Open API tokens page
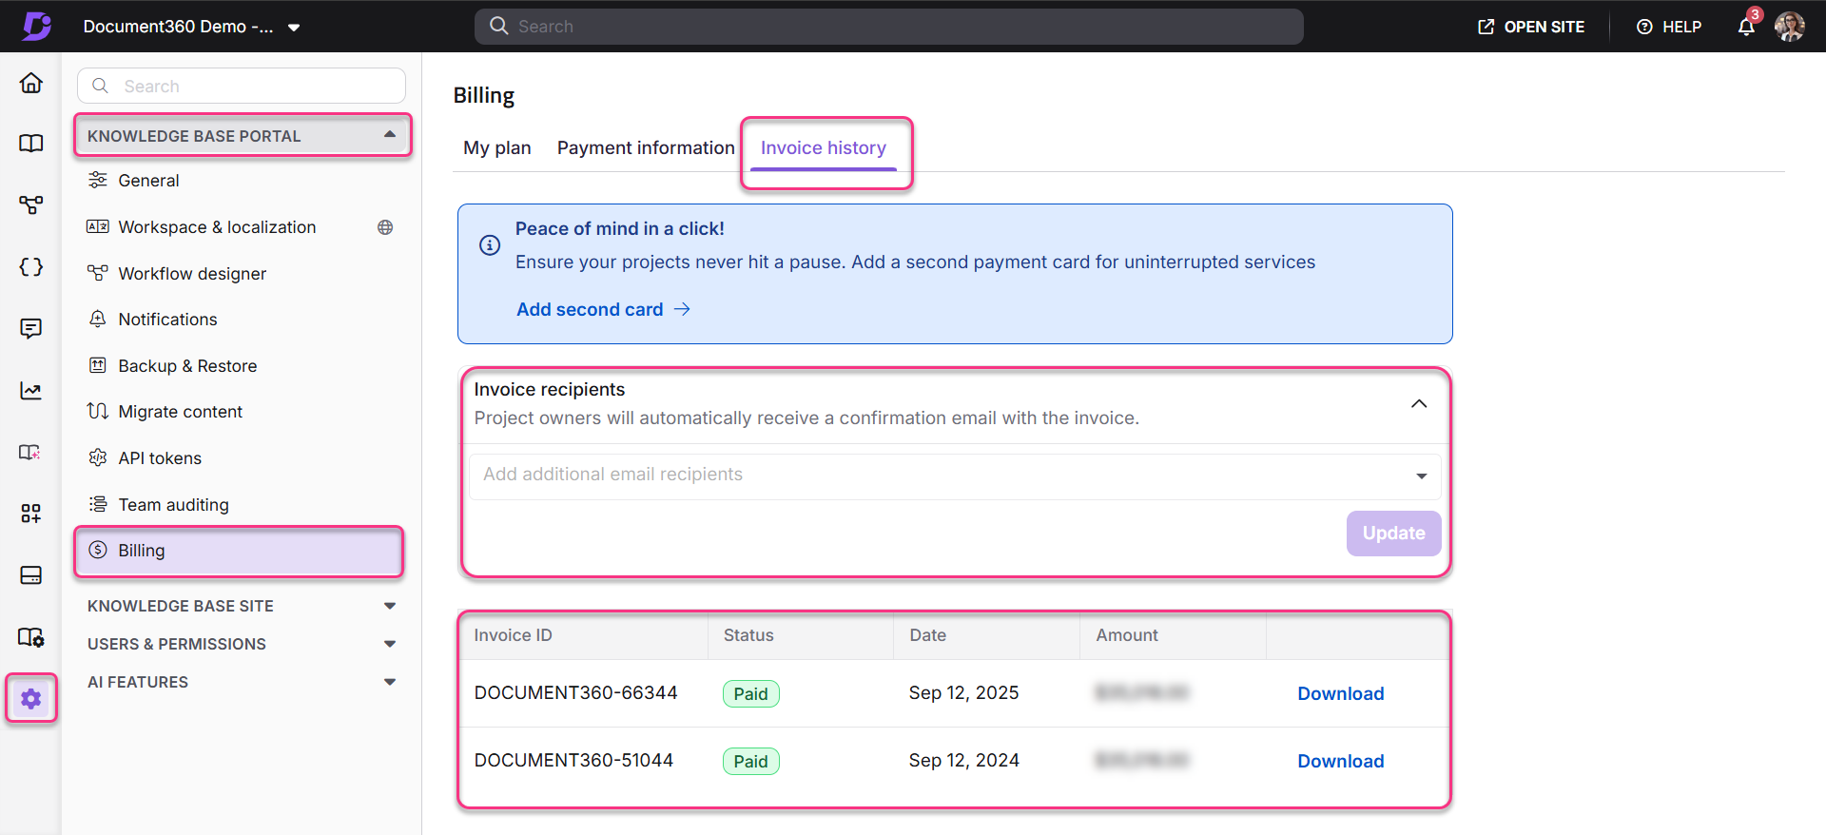 pyautogui.click(x=160, y=458)
